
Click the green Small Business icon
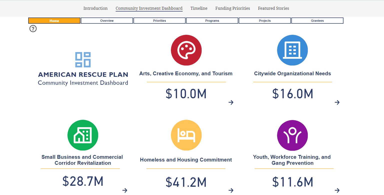(83, 135)
